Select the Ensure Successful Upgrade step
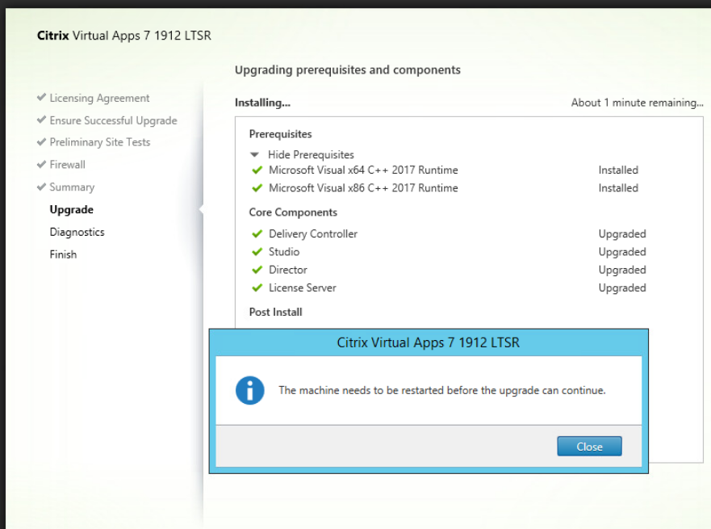 [113, 120]
